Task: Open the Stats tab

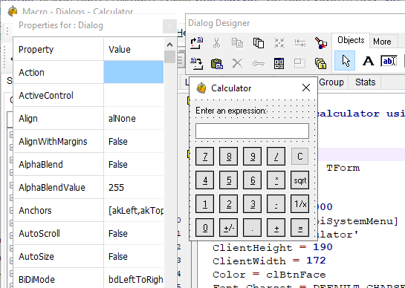Action: click(x=365, y=82)
